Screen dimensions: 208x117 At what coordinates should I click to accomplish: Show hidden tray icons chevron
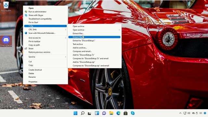[180, 113]
